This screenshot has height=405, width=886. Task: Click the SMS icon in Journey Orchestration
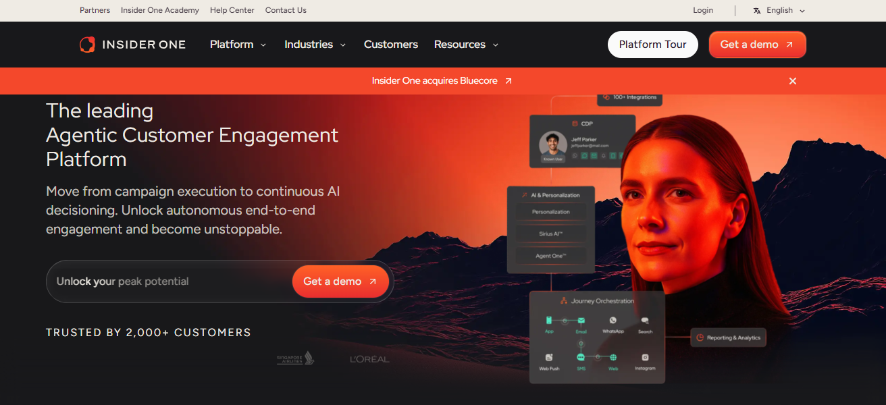[581, 357]
